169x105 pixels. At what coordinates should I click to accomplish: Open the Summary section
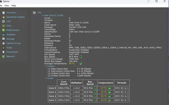click(11, 13)
